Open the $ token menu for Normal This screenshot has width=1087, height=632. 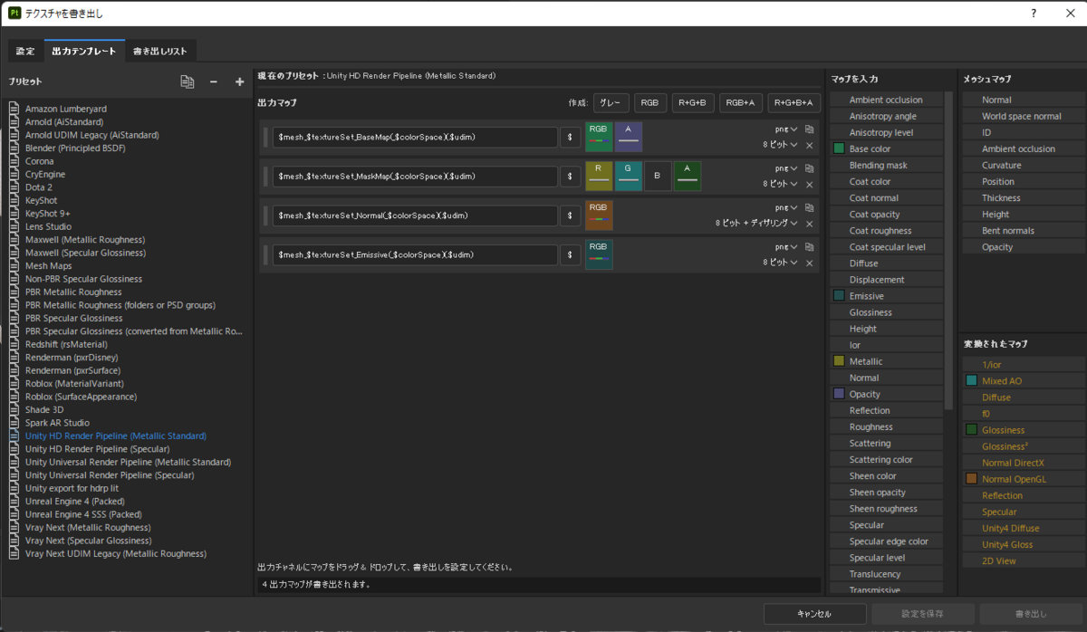570,215
